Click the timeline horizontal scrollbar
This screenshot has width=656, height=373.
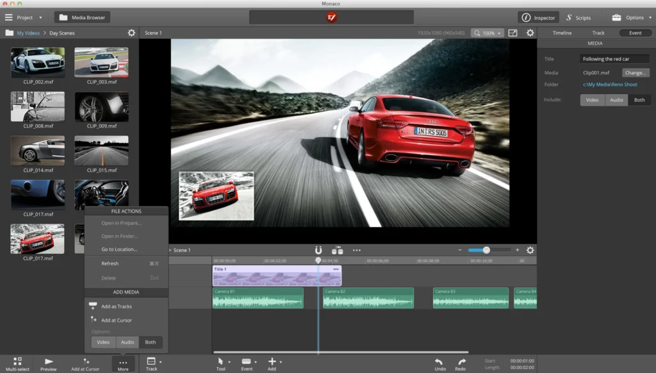click(x=341, y=352)
